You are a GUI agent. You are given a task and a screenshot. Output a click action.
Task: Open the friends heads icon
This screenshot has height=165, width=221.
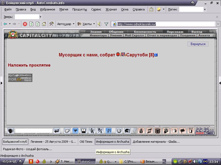(x=158, y=131)
